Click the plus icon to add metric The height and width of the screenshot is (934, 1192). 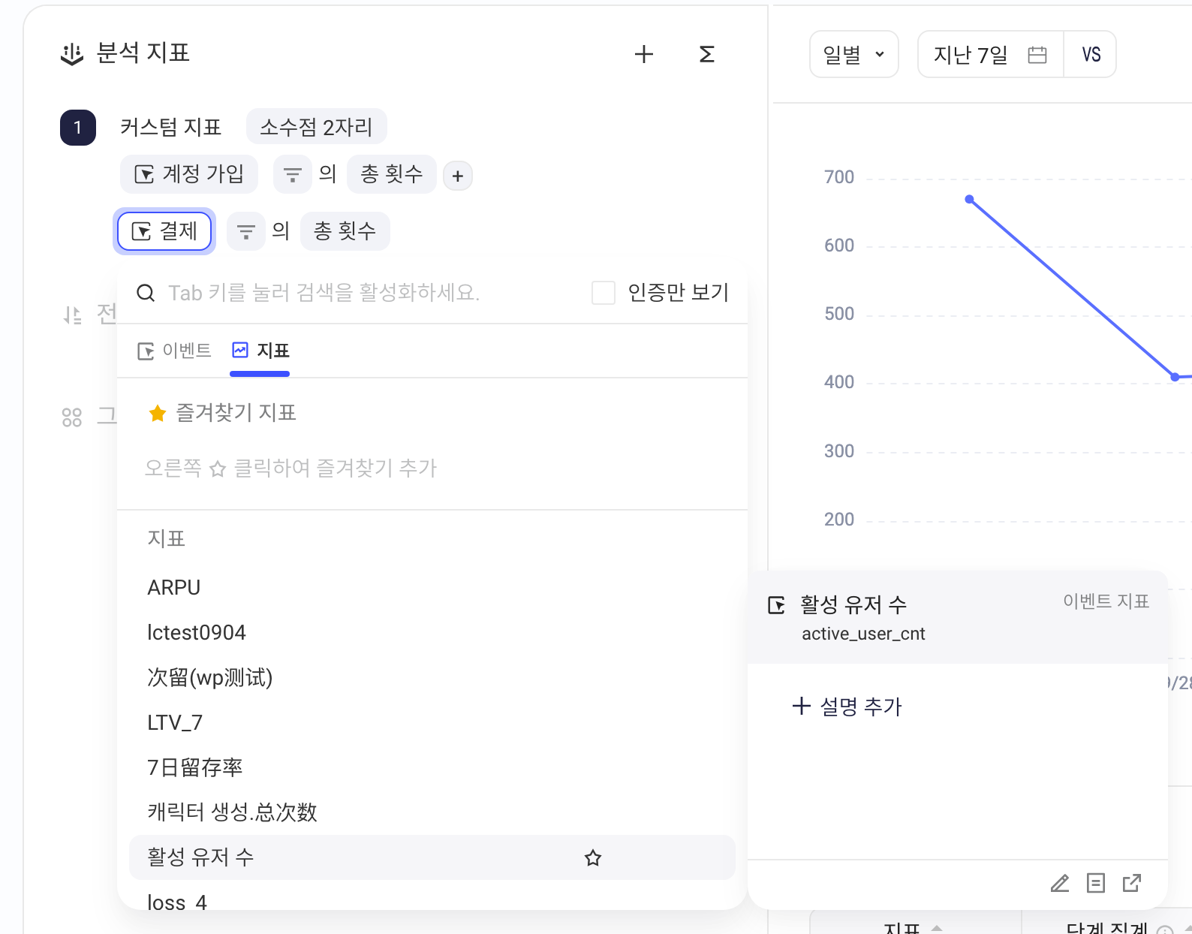(x=644, y=54)
